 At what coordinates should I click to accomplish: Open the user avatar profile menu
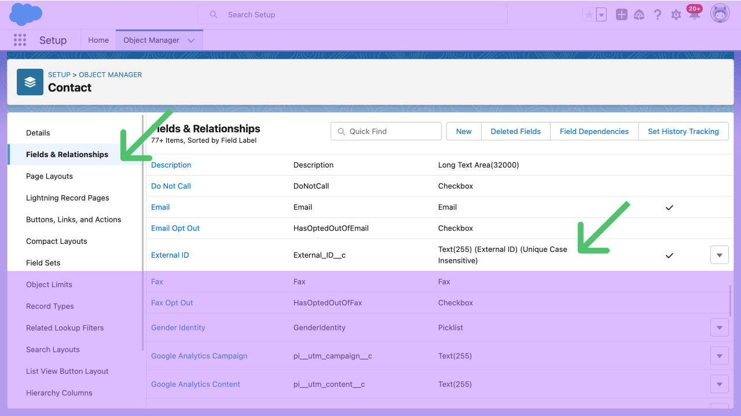click(x=720, y=14)
